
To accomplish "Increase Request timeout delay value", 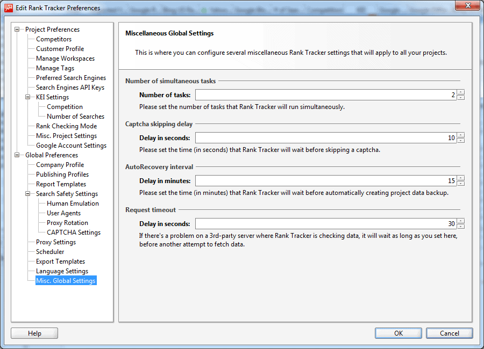I will click(x=461, y=221).
